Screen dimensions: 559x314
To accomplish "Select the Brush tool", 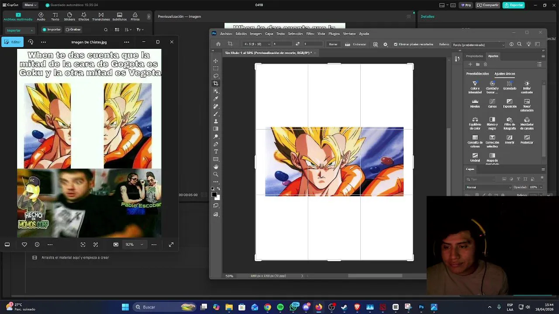I will pyautogui.click(x=216, y=114).
